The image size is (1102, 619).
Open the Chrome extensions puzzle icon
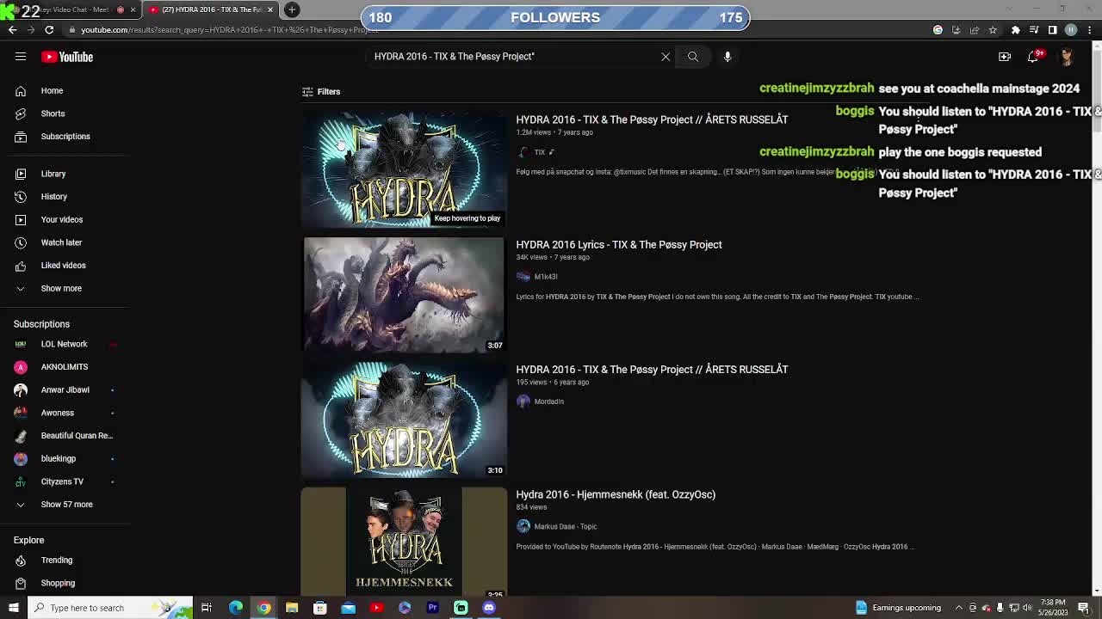pyautogui.click(x=1015, y=30)
